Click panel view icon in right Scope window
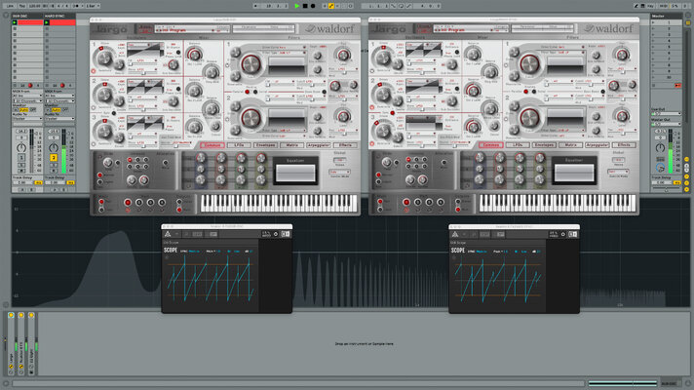The width and height of the screenshot is (694, 390). [x=573, y=234]
